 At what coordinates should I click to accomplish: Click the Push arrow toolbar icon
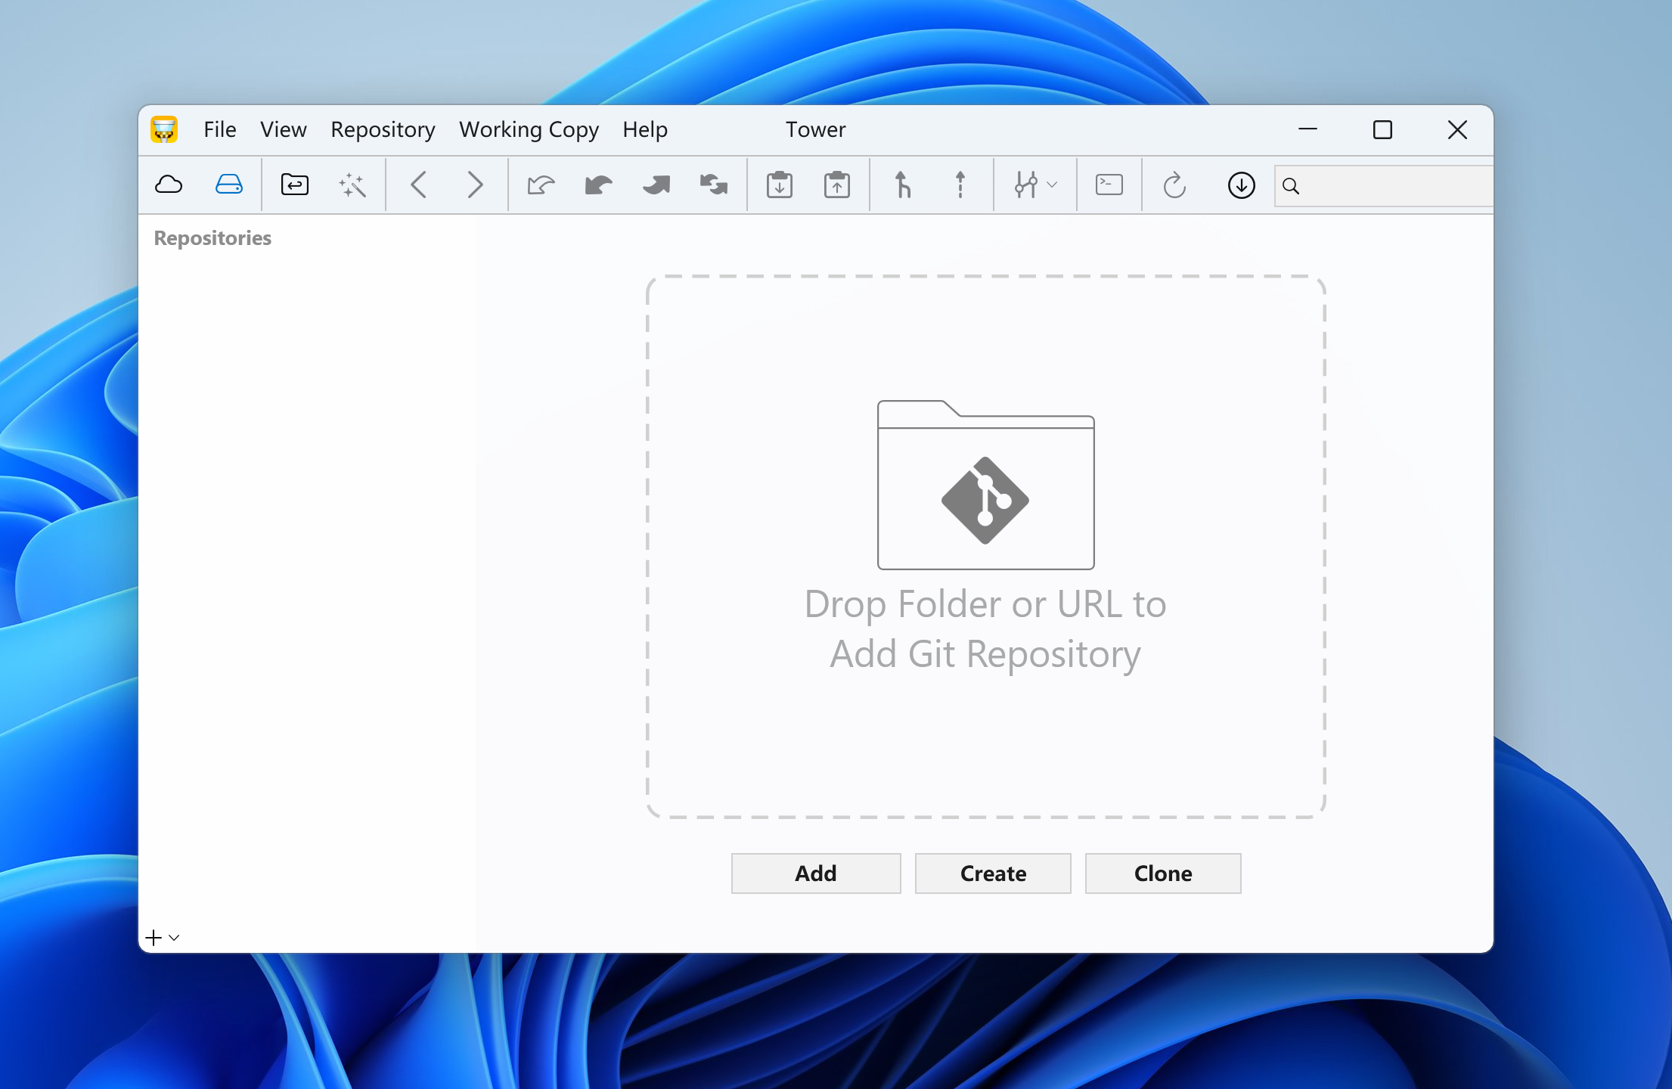[x=656, y=185]
